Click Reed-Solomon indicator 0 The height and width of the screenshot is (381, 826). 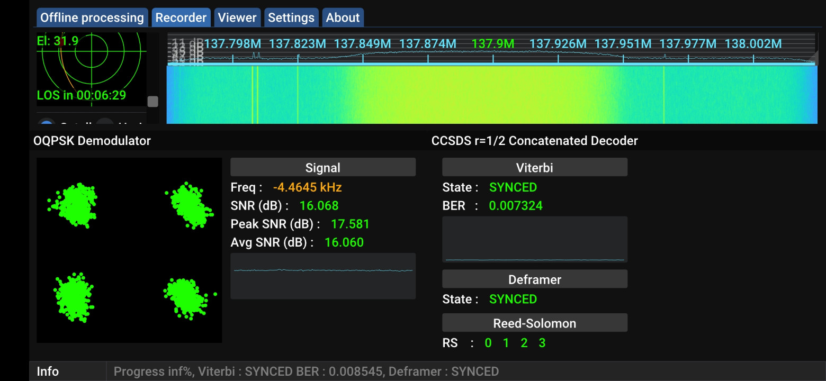click(x=488, y=343)
